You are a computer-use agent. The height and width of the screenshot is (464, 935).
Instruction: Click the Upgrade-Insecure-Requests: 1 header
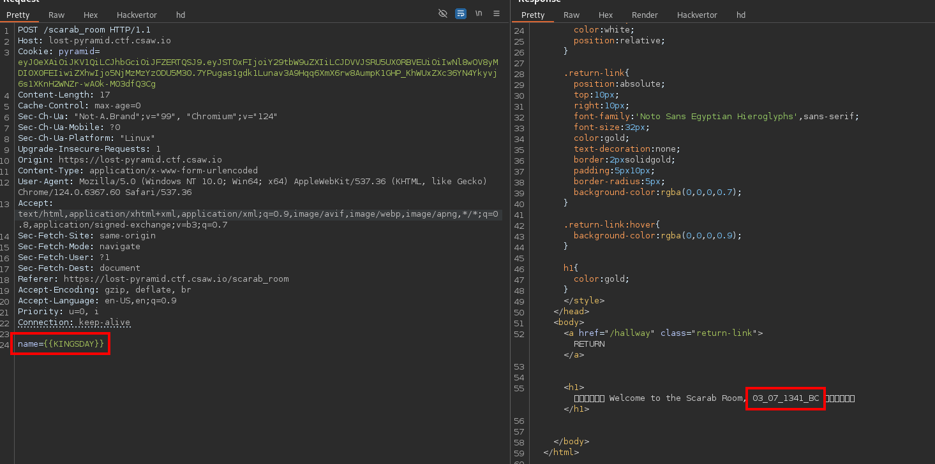[89, 149]
